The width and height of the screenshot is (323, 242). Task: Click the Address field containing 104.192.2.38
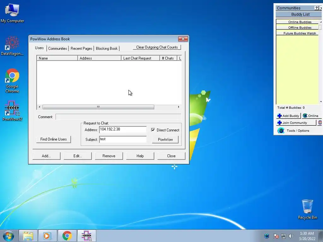(x=123, y=130)
